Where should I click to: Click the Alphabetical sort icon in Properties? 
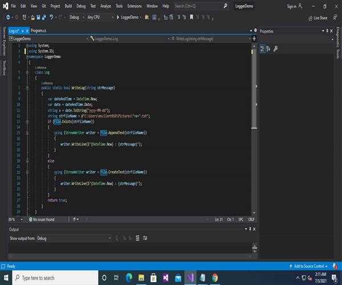269,49
